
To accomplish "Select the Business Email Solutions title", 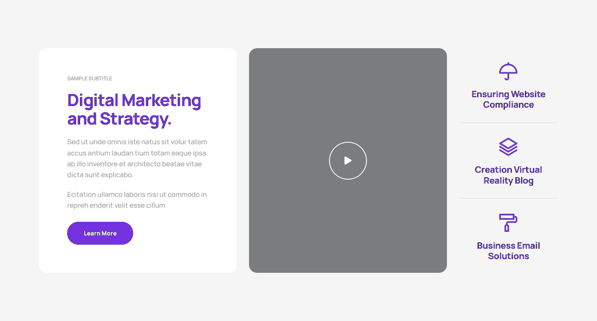I will click(x=508, y=251).
